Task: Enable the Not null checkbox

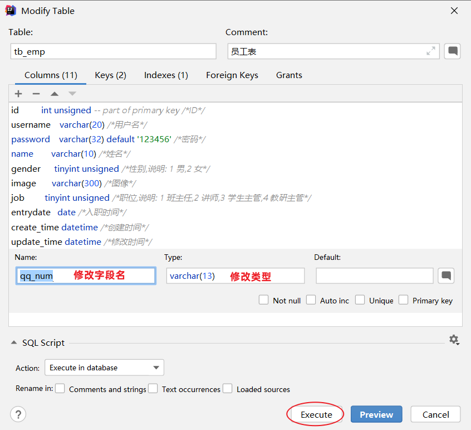Action: tap(264, 300)
